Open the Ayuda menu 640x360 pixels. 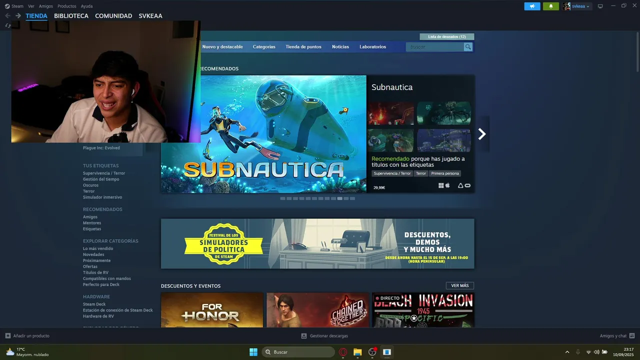tap(86, 6)
